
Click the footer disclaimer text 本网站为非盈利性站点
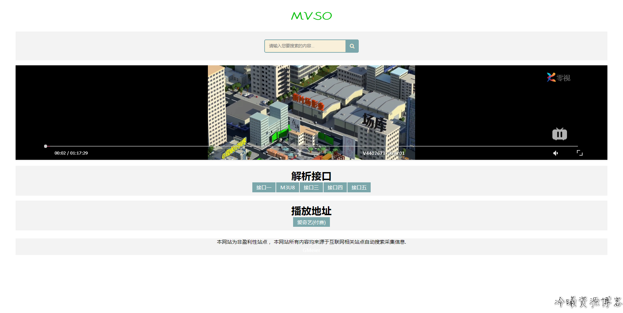242,242
